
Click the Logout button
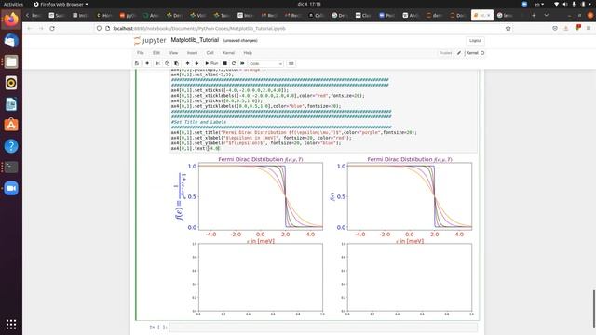coord(475,41)
